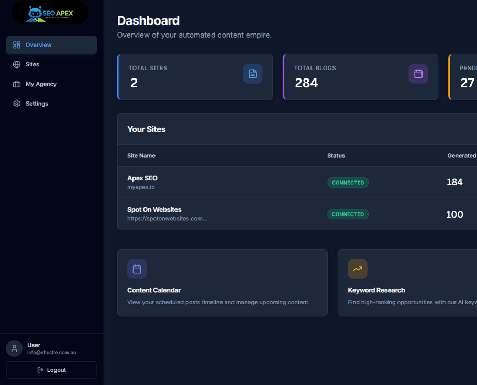
Task: Open the Overview menu item
Action: click(x=39, y=45)
